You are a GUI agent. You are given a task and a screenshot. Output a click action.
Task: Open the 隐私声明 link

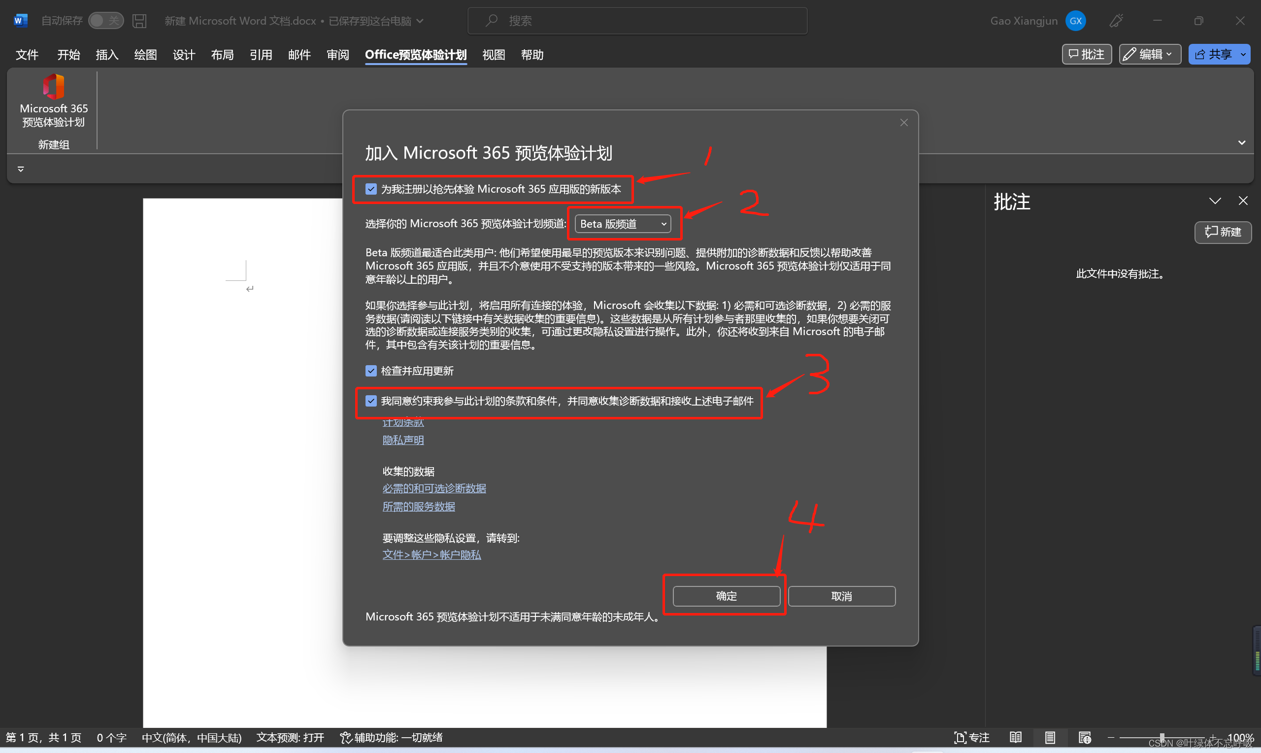coord(403,440)
